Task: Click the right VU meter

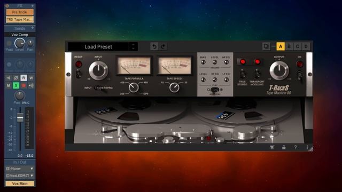Action: pos(174,66)
